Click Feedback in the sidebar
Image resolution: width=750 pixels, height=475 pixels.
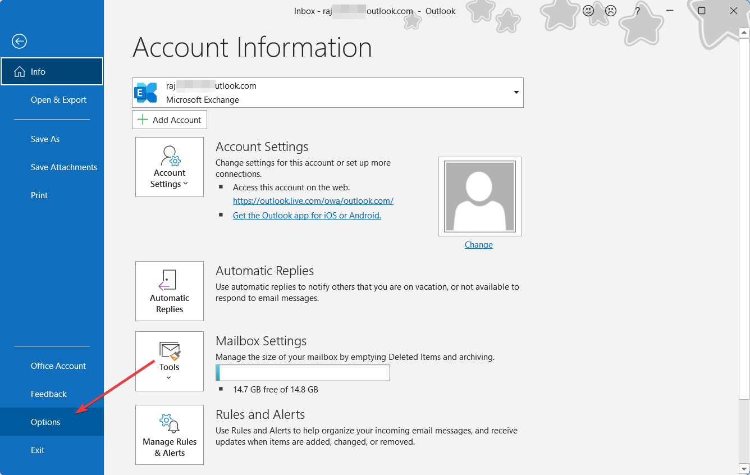point(52,394)
